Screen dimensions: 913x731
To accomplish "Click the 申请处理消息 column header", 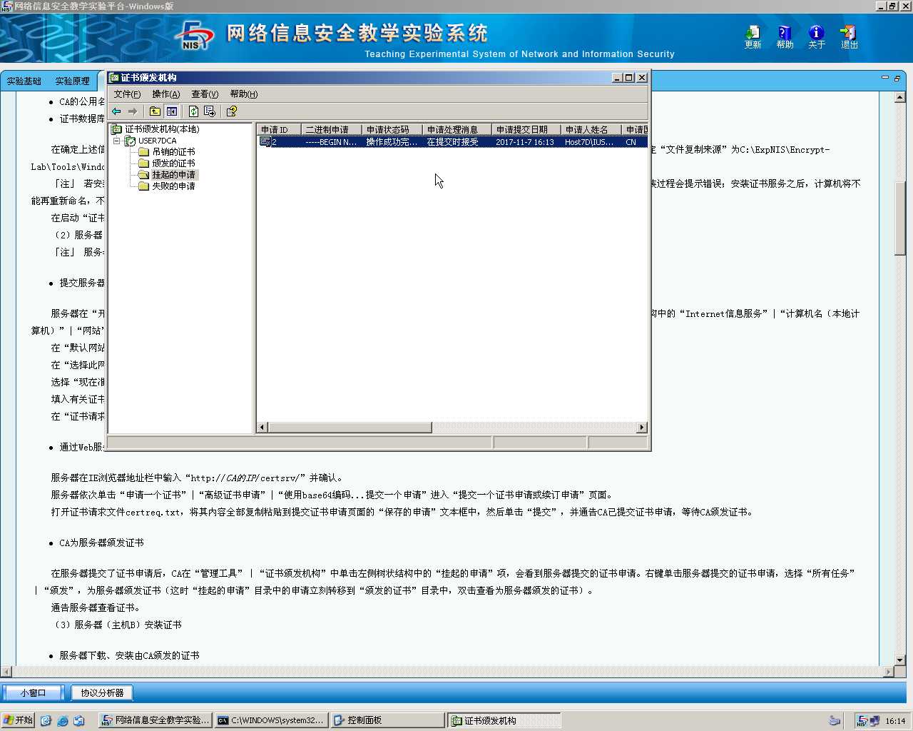I will point(457,129).
